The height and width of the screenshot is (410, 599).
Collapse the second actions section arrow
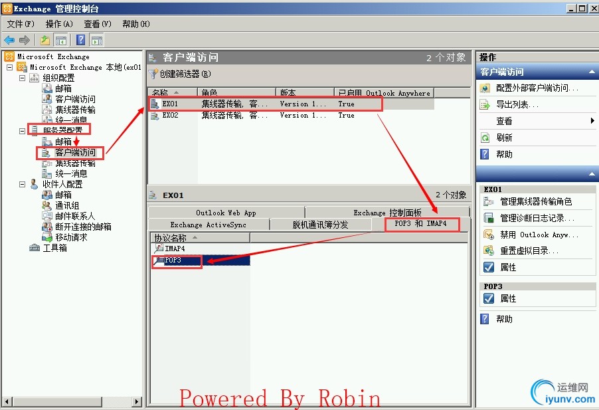click(x=592, y=174)
